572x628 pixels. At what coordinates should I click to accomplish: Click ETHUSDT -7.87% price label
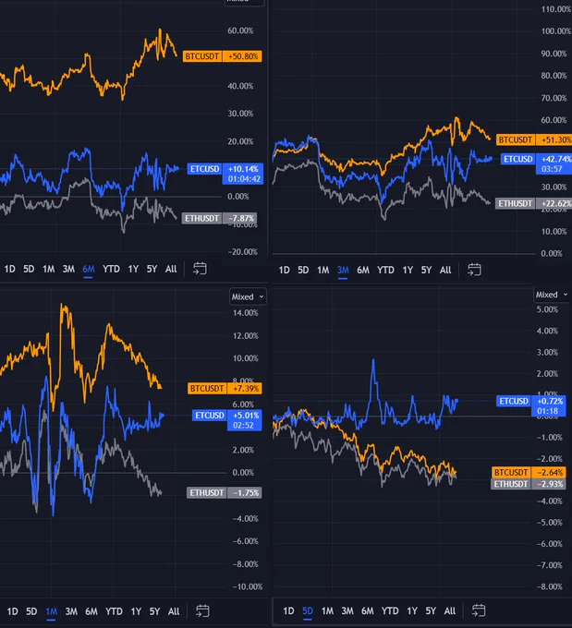coord(219,218)
